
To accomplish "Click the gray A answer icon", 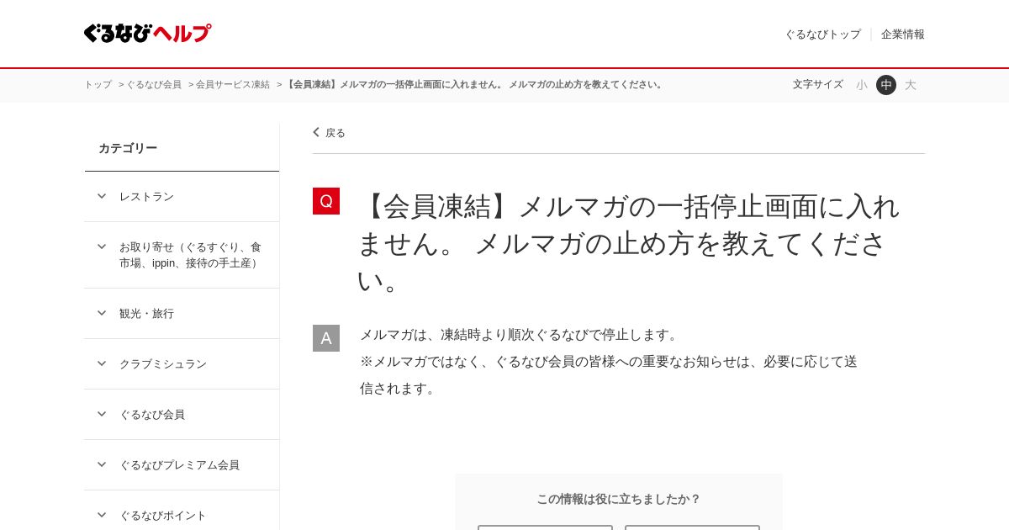I will [x=326, y=338].
